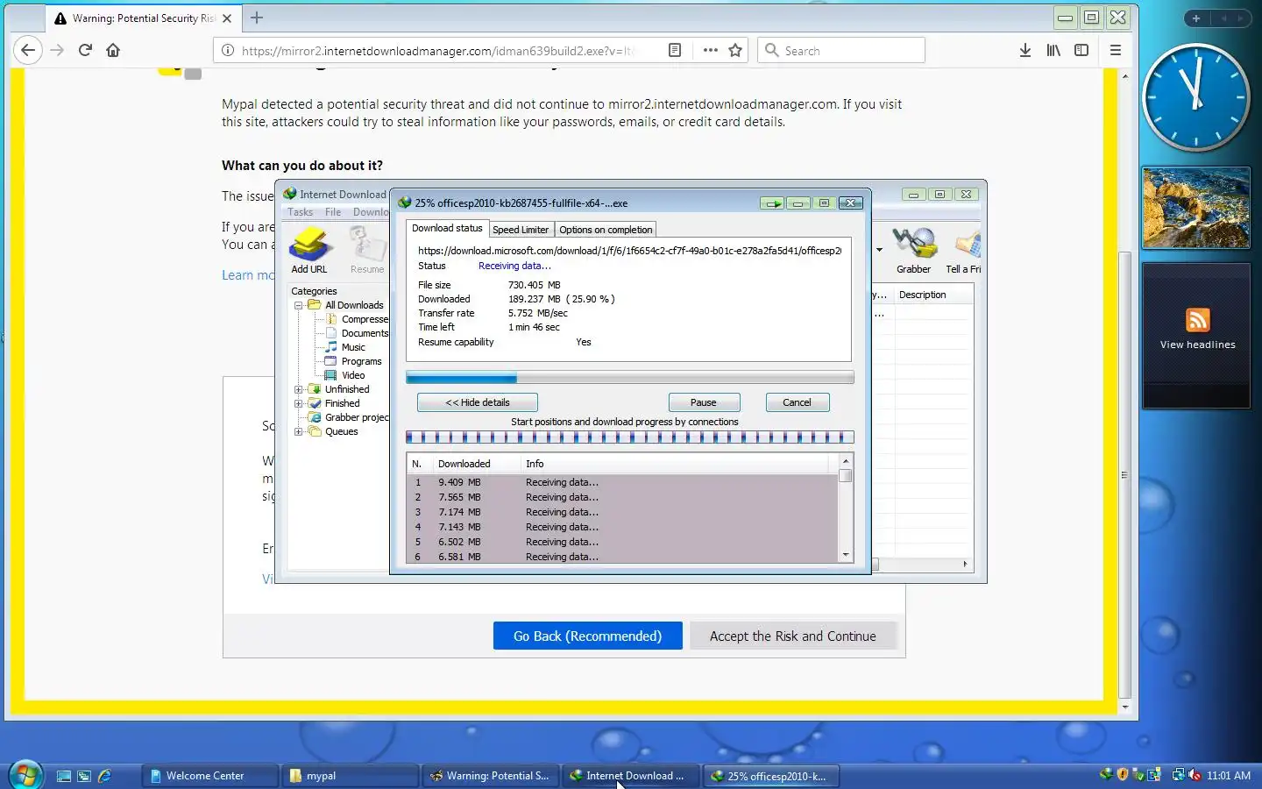This screenshot has width=1262, height=789.
Task: Toggle the browser sidebar icon
Action: 1081,50
